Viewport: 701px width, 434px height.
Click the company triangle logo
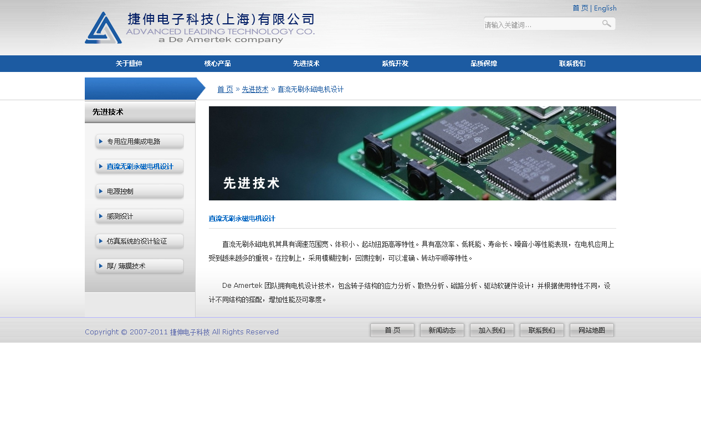tap(103, 28)
